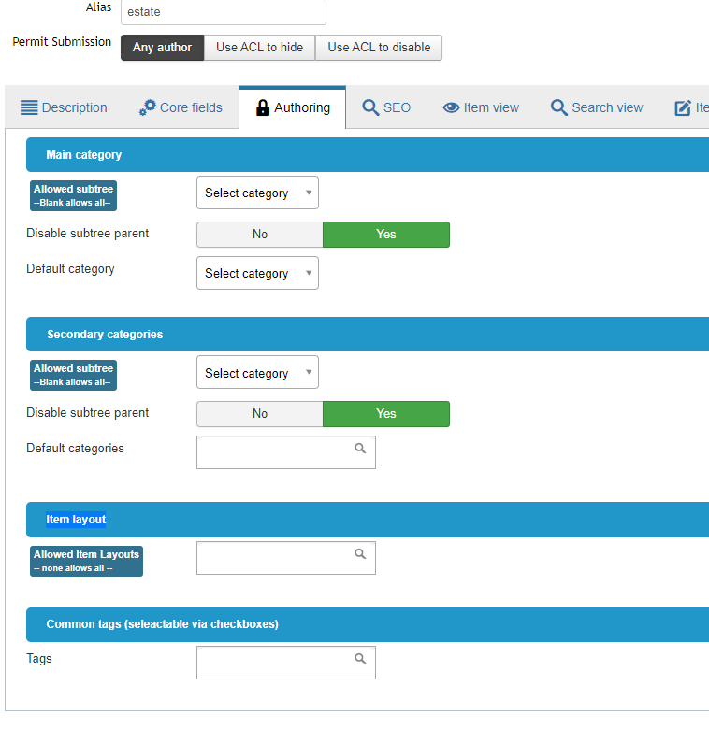Click the search icon in Allowed Item Layouts field

pos(360,554)
